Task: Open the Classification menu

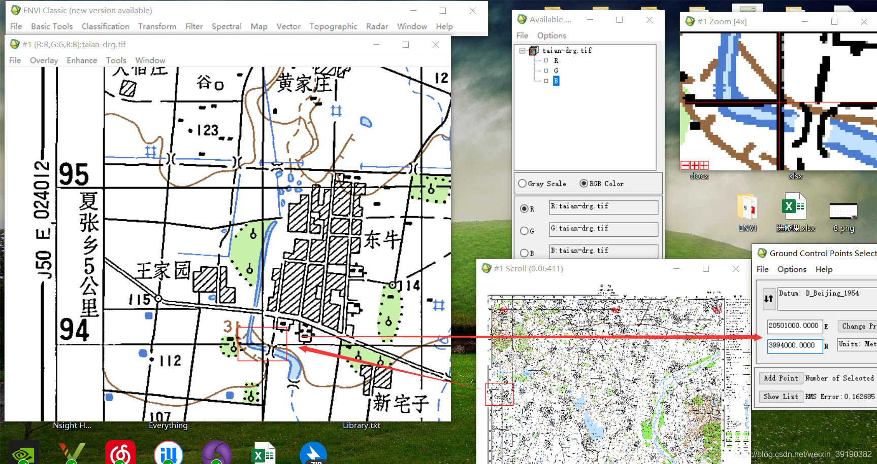Action: click(x=106, y=26)
